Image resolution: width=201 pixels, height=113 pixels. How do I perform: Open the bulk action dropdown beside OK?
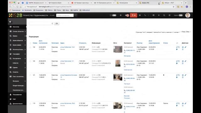coord(41,24)
